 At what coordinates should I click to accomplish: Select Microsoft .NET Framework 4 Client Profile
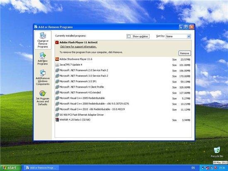coord(123,87)
